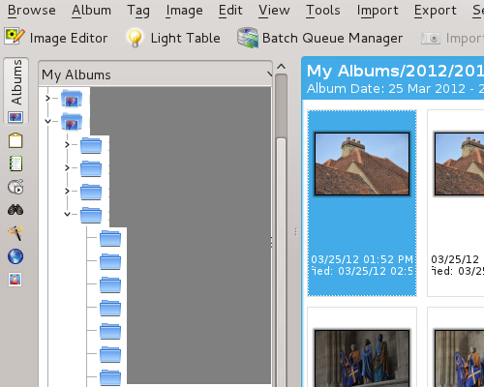Click the Batch Queue Manager stack icon

[248, 38]
